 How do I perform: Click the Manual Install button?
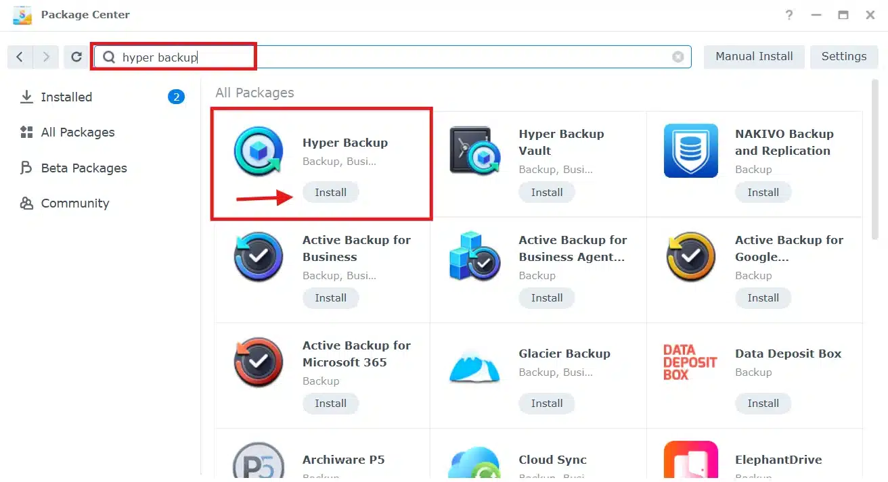(x=754, y=57)
